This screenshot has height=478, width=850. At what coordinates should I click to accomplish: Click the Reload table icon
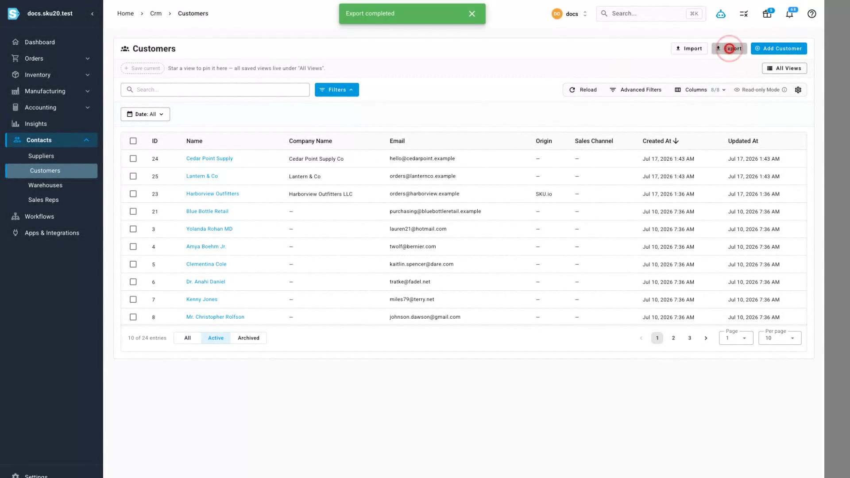click(572, 90)
